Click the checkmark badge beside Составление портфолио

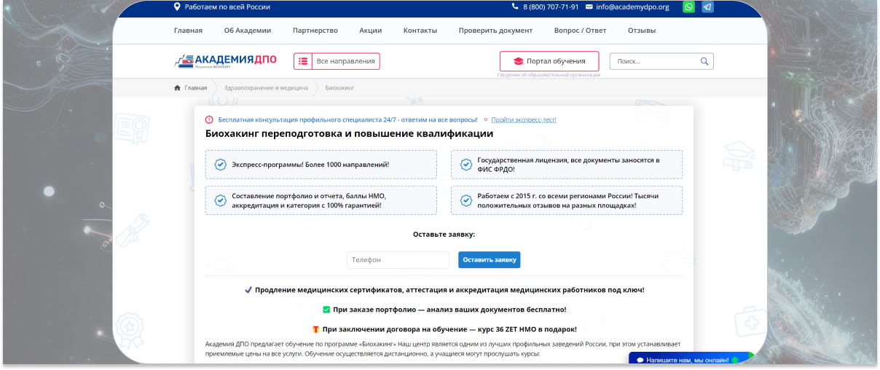click(x=220, y=200)
